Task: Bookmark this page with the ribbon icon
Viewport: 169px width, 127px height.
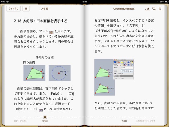Action: pos(160,8)
